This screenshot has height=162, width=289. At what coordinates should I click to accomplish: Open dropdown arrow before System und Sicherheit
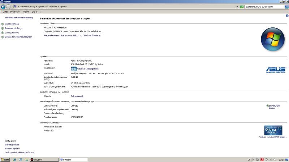(36, 6)
